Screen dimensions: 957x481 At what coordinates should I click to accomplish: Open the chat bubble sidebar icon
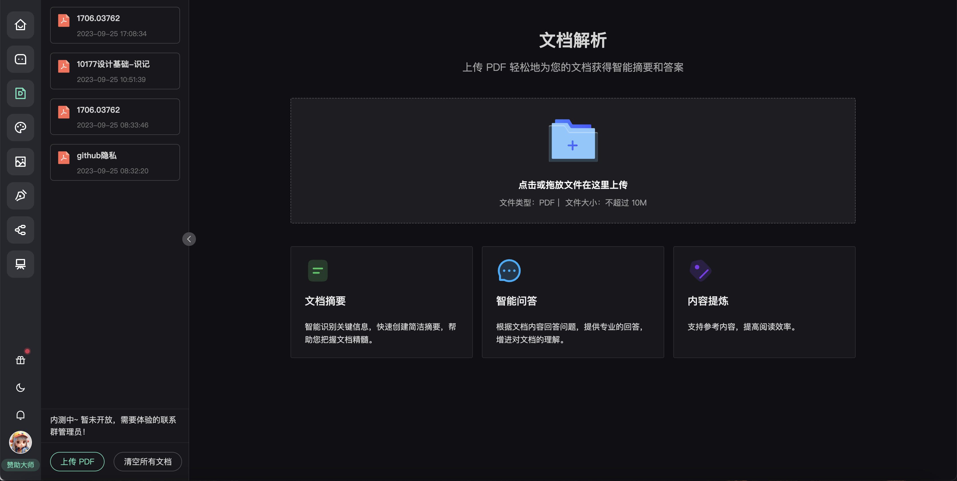(x=21, y=59)
